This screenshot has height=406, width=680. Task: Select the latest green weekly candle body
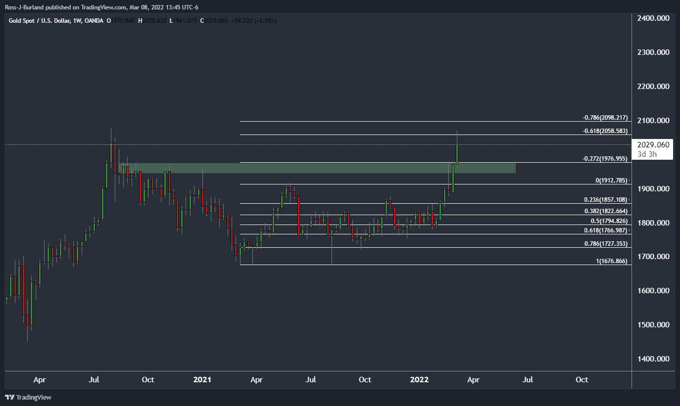[x=457, y=154]
